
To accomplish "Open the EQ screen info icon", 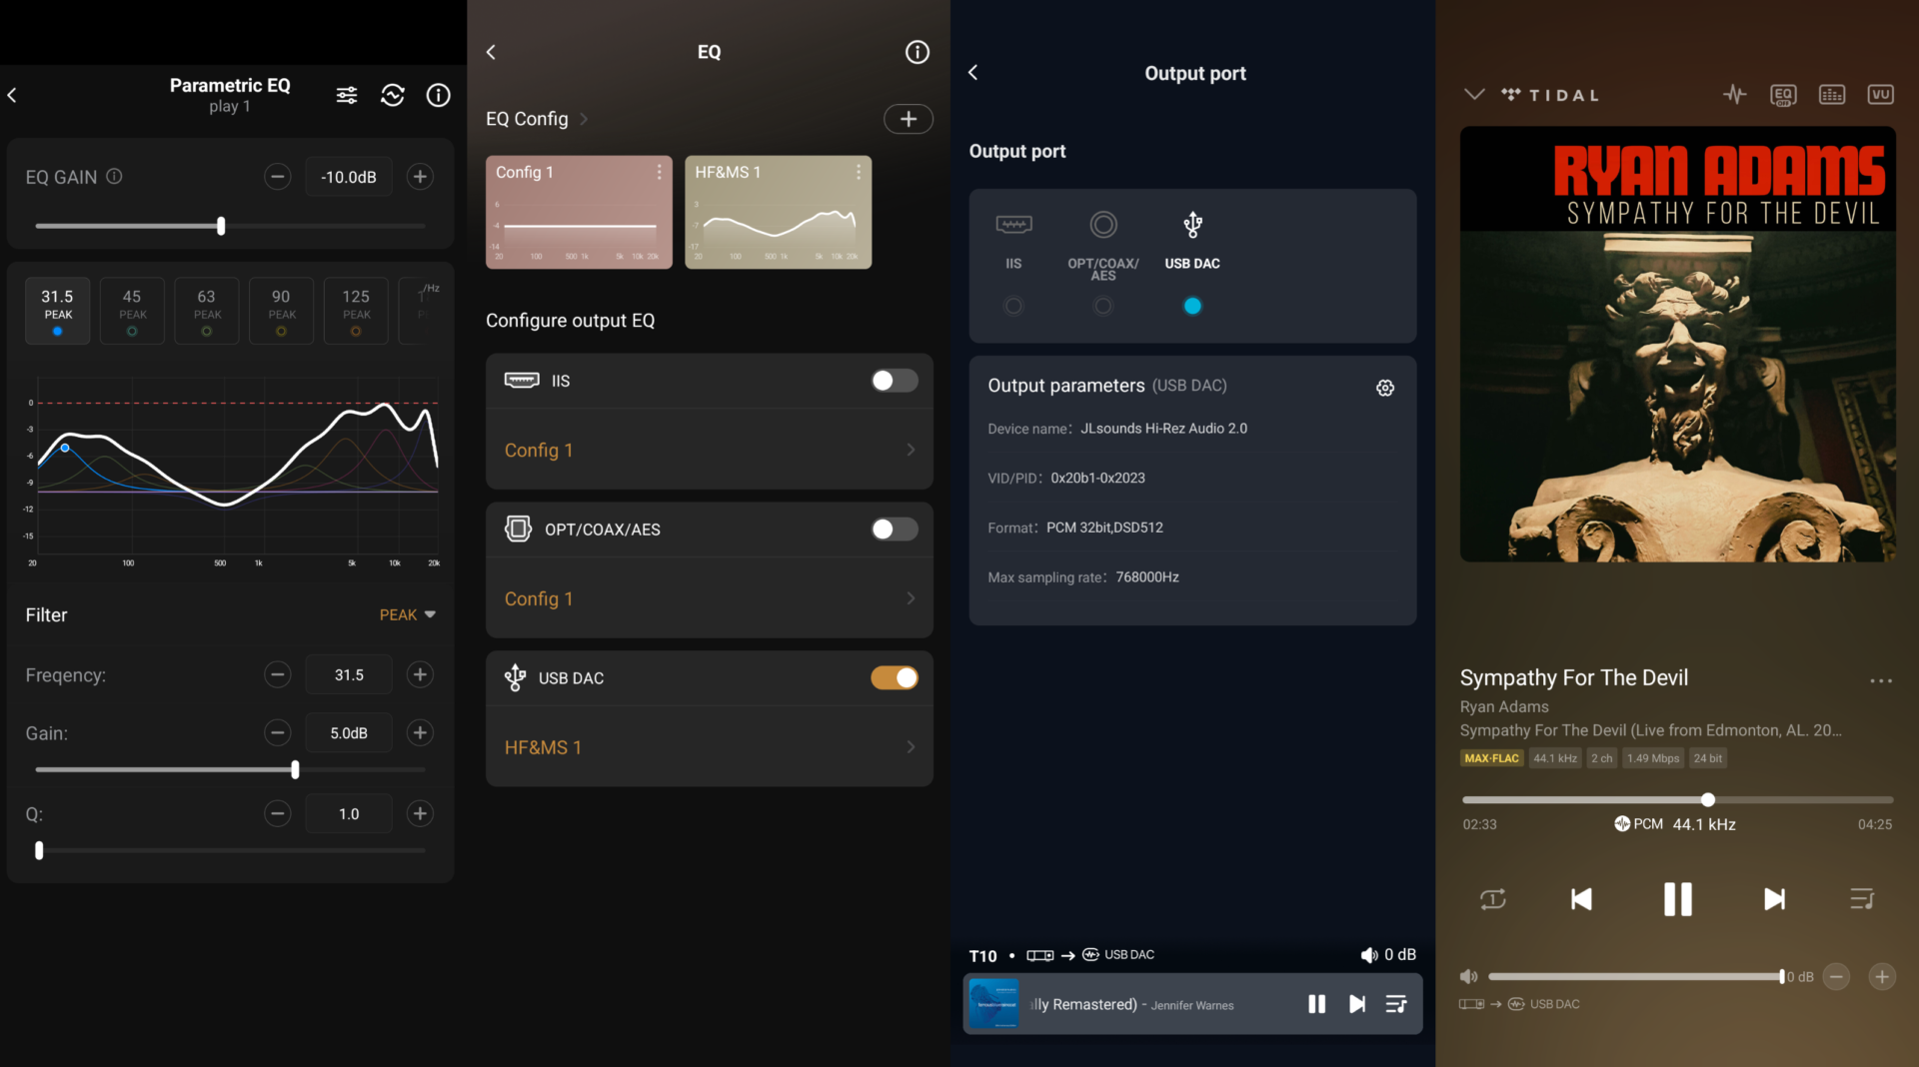I will tap(917, 52).
